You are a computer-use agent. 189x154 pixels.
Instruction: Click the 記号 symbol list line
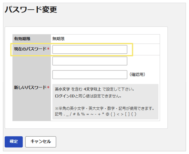(96, 114)
